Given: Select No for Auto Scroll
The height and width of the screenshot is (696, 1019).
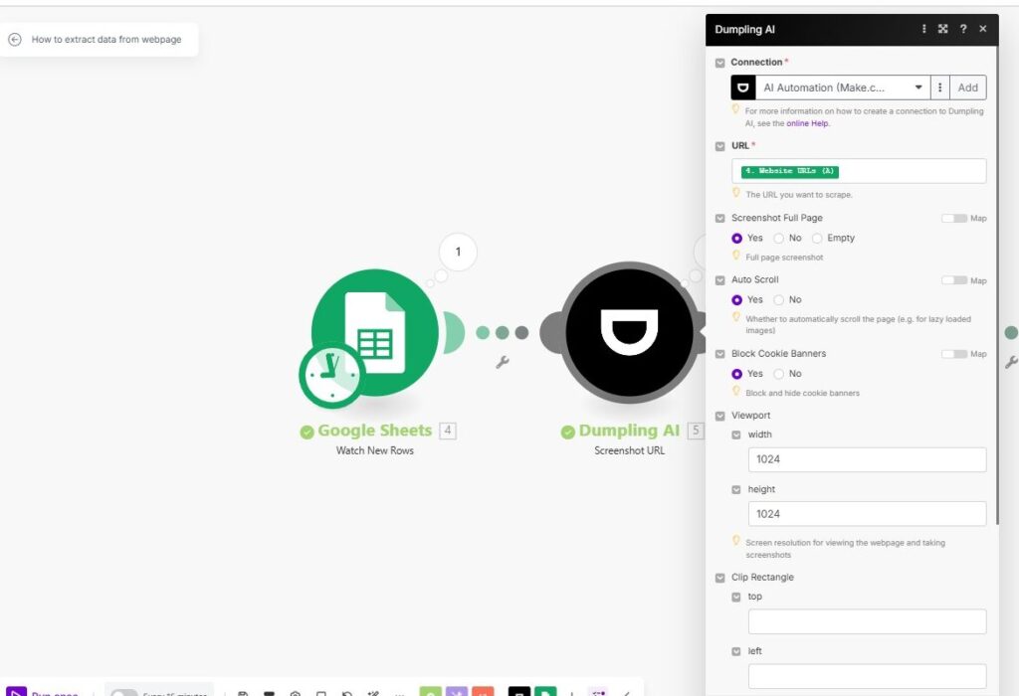Looking at the screenshot, I should tap(779, 300).
